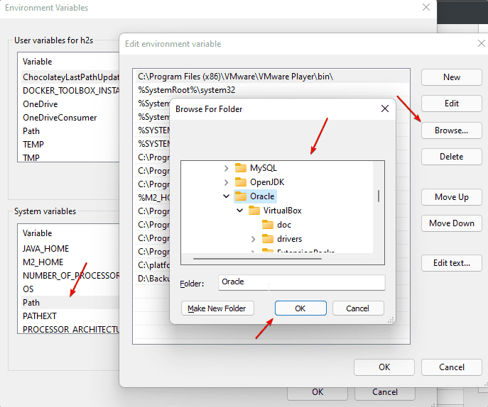Click the folder tree horizontal scrollbar

click(257, 259)
